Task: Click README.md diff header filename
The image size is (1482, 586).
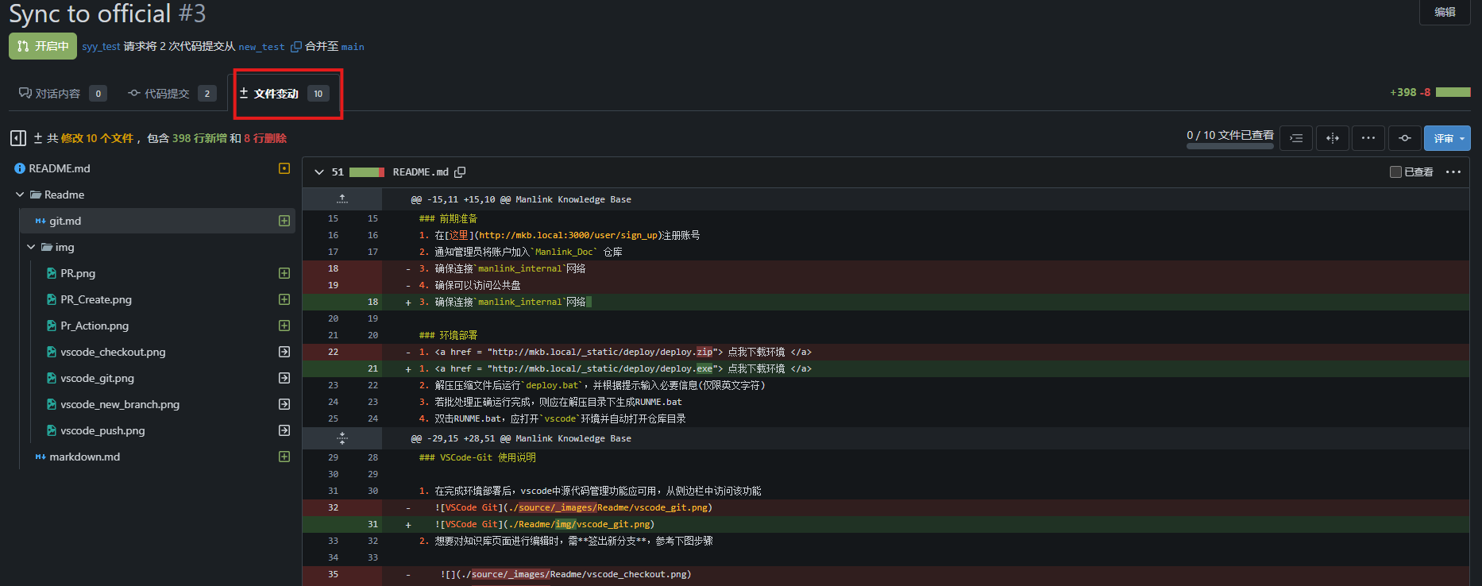Action: click(421, 172)
